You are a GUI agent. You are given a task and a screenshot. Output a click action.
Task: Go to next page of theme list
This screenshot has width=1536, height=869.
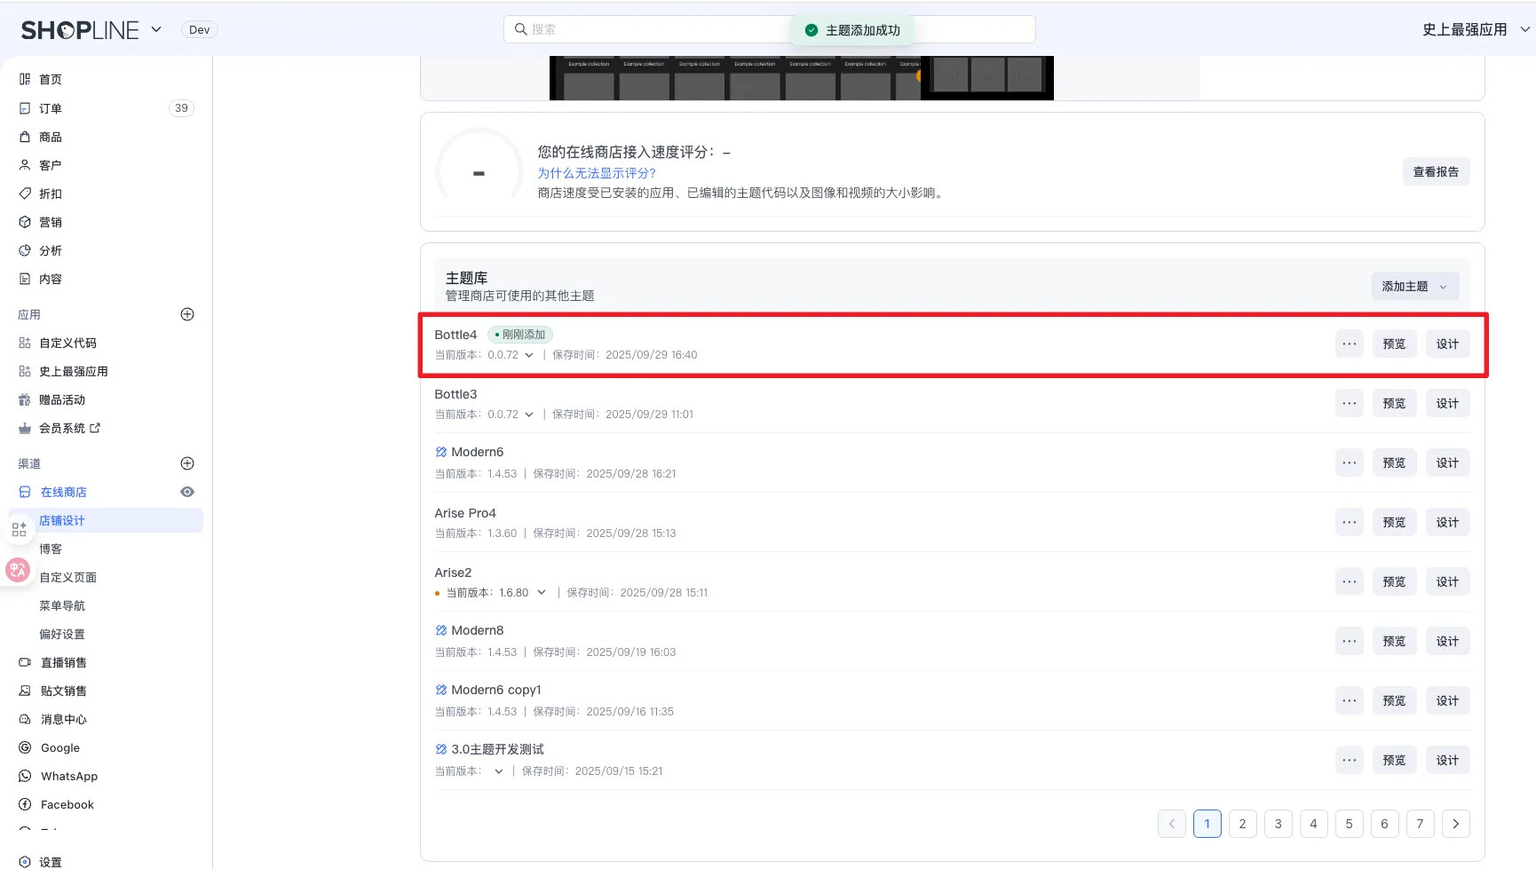coord(1455,824)
